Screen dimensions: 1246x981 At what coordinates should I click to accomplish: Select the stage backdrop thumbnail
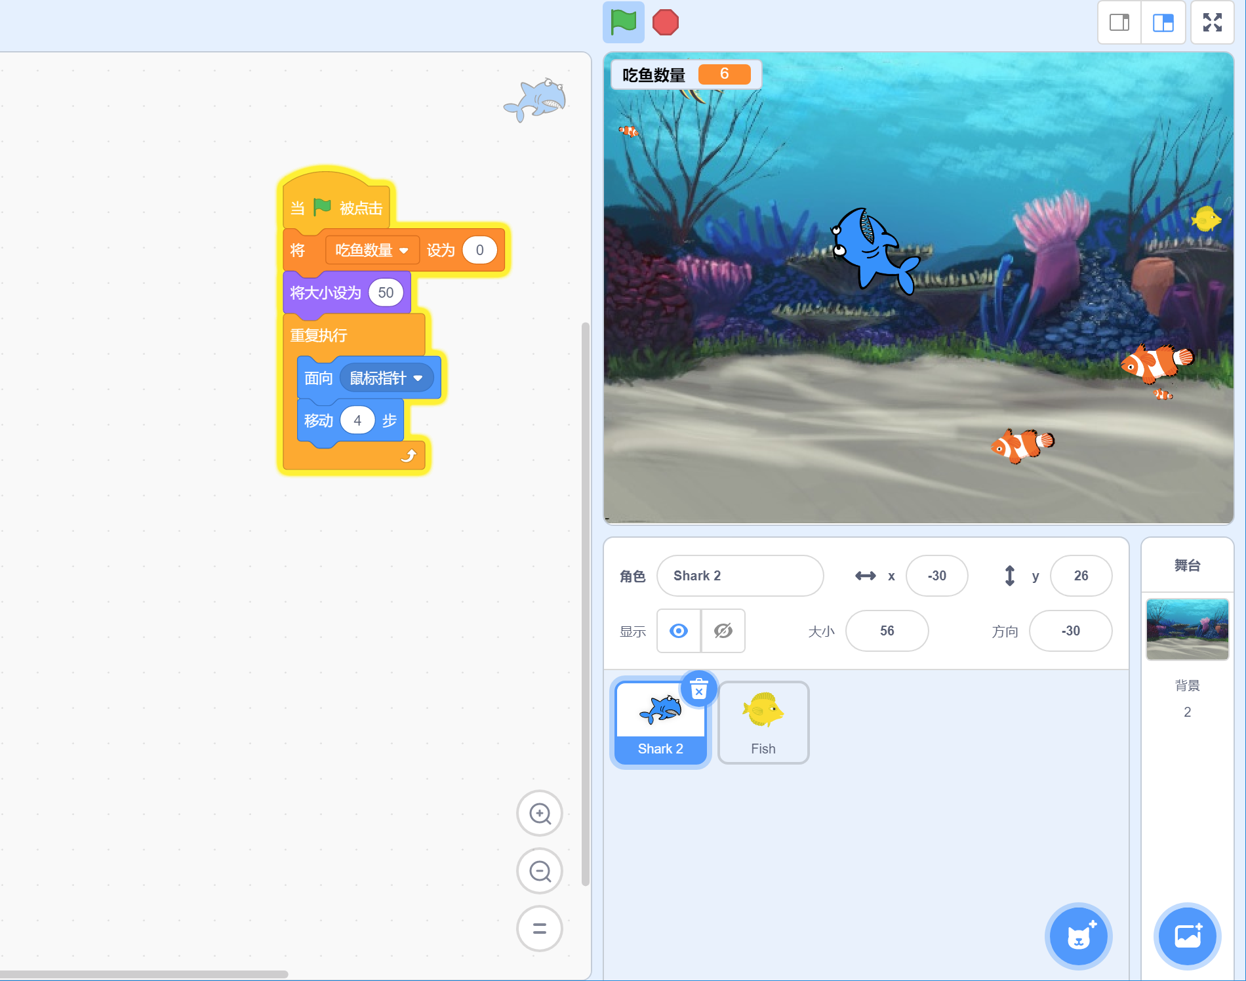1187,629
